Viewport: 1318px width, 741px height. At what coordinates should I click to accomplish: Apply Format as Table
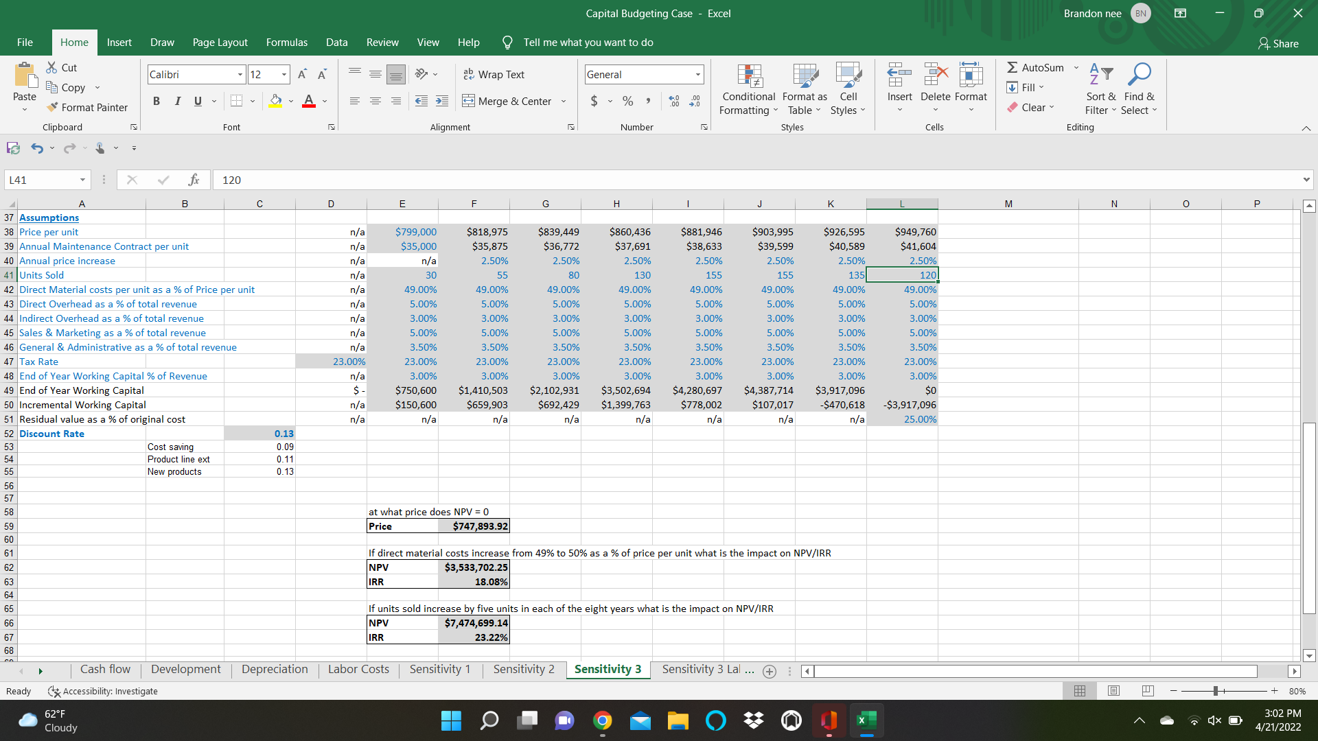[804, 88]
